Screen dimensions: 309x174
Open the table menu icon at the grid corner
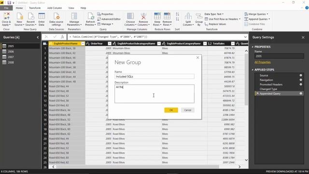(45, 43)
